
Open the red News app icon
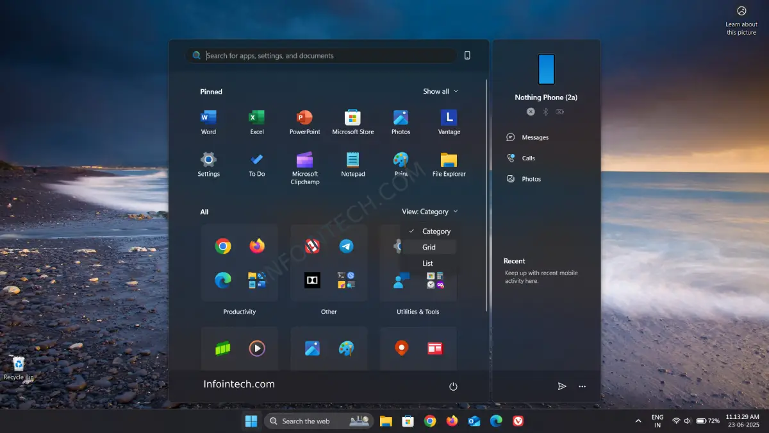[x=435, y=349]
